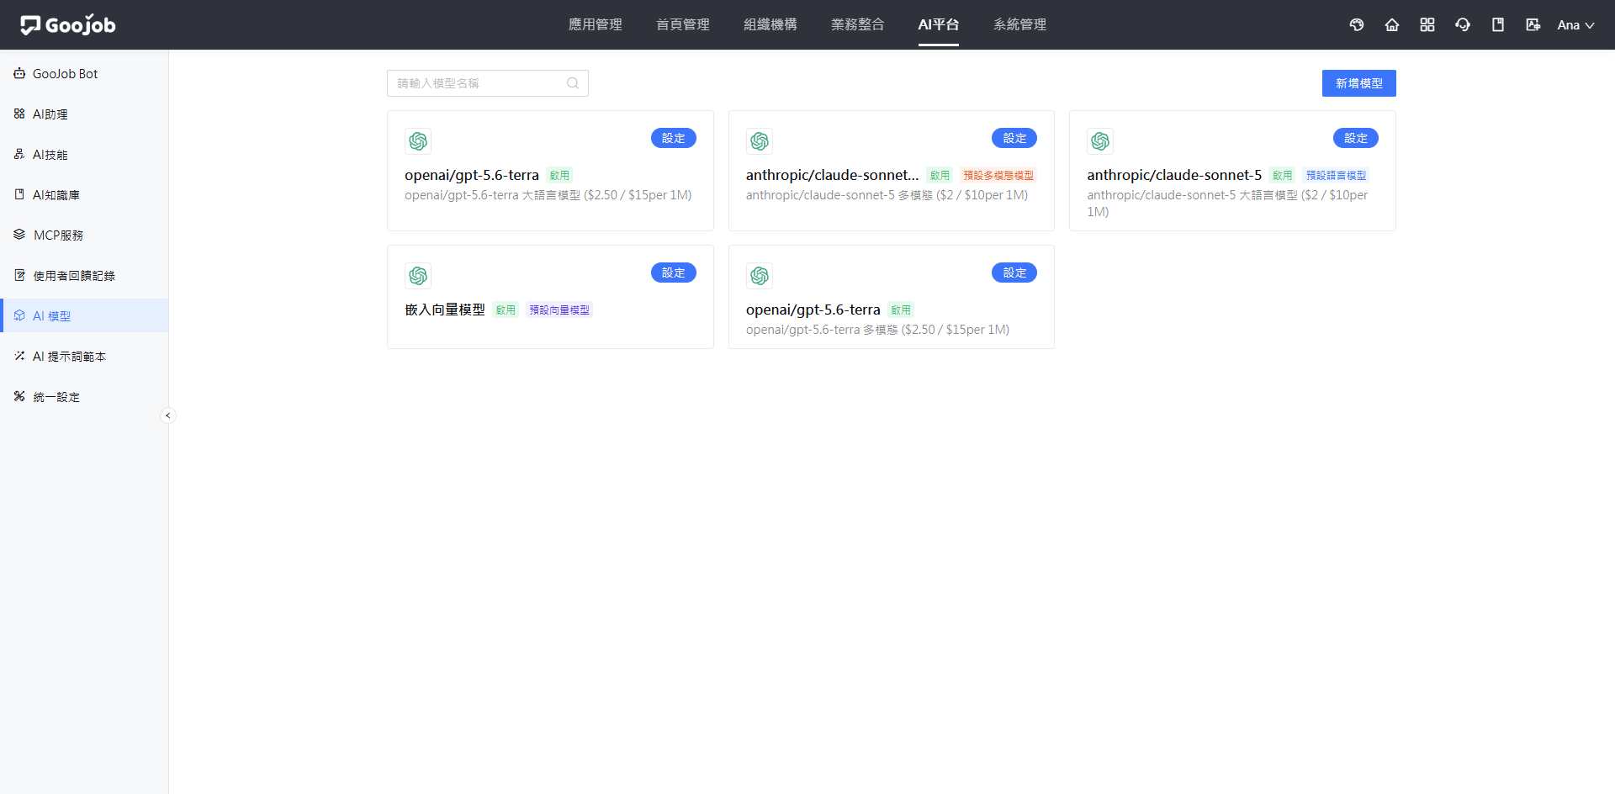
Task: Go to home via the house icon
Action: coord(1392,25)
